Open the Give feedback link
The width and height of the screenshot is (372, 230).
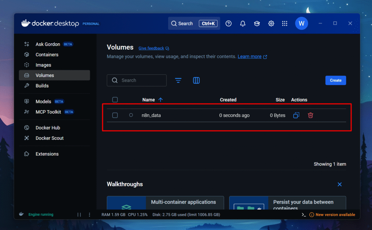coord(151,48)
